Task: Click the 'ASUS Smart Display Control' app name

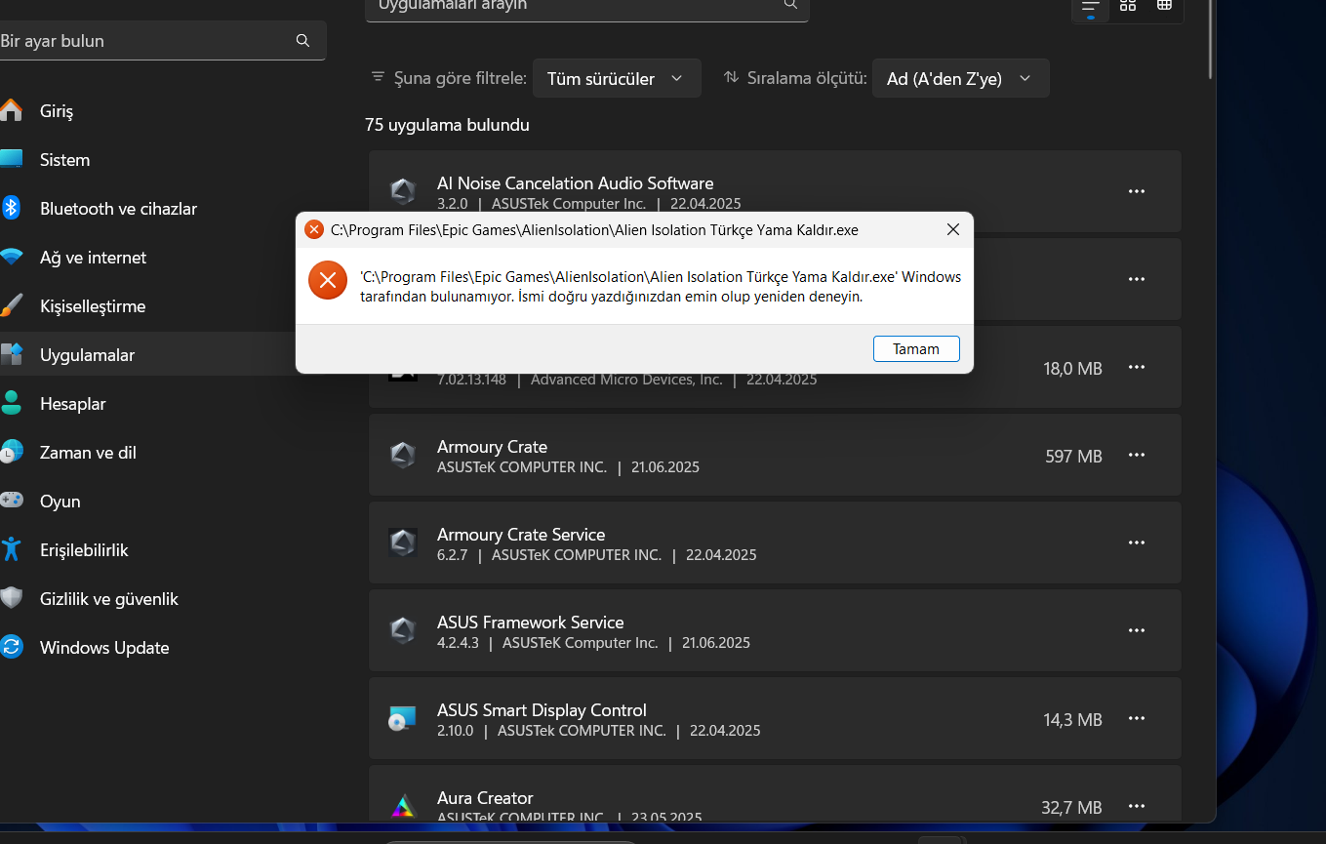Action: 542,710
